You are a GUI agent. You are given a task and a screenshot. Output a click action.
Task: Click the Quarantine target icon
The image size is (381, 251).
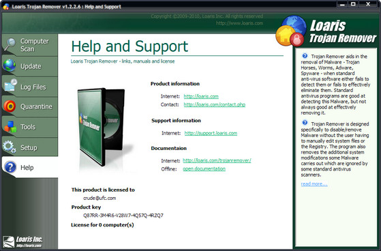click(x=10, y=106)
